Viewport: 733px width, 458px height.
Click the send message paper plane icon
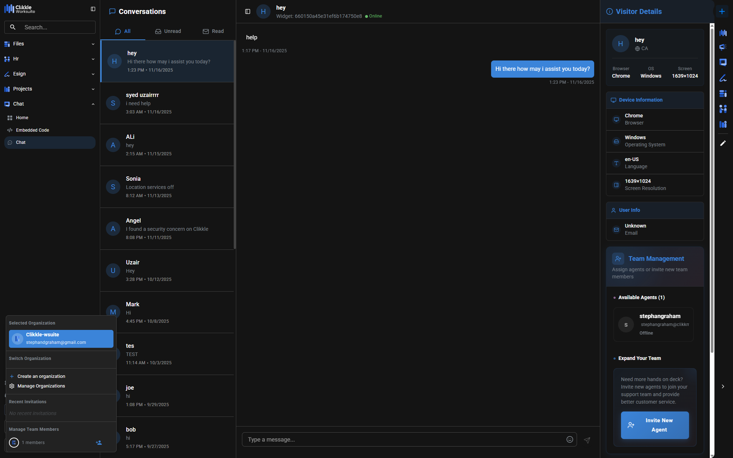587,440
